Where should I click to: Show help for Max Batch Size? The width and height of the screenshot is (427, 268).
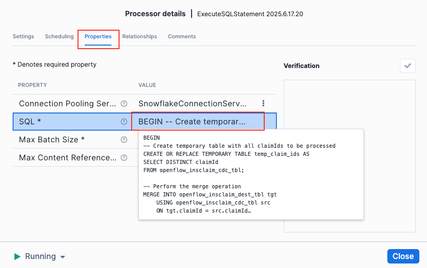(x=124, y=140)
